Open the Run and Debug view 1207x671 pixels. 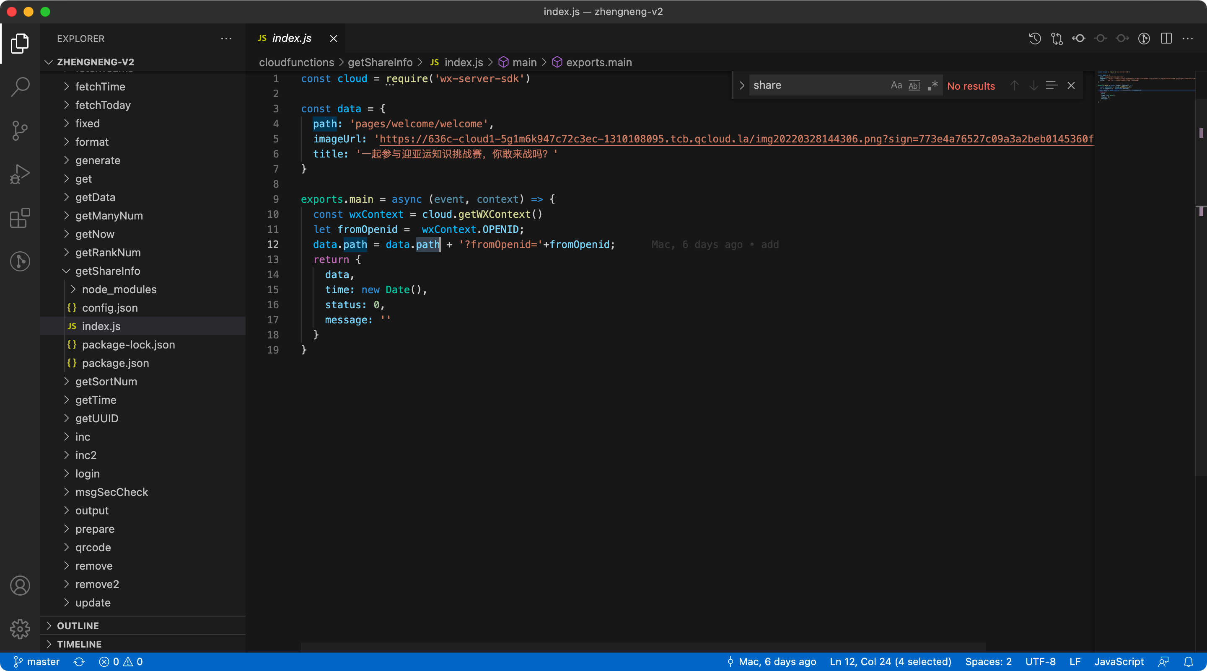(20, 174)
